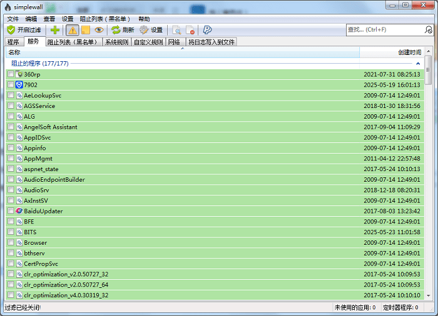Screen dimensions: 438x316
Task: Click the 刷新 refresh button
Action: click(123, 30)
